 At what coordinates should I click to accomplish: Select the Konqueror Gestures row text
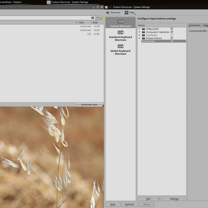pyautogui.click(x=158, y=32)
